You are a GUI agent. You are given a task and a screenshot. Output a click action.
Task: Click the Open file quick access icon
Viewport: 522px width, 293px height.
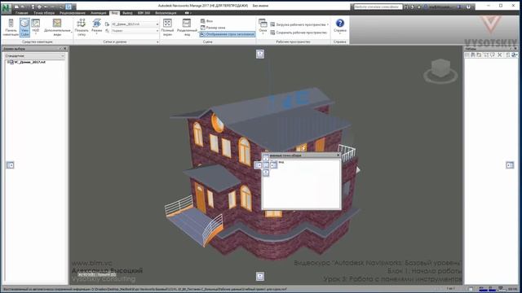pos(16,7)
